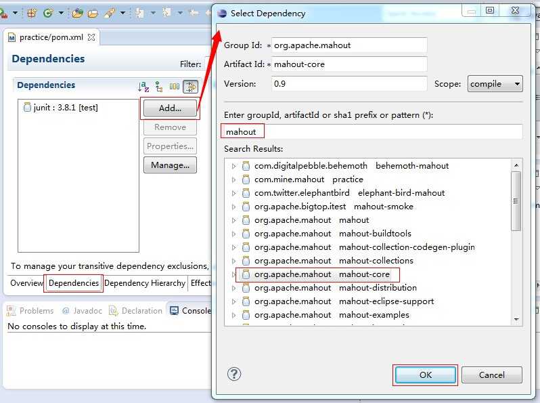The image size is (540, 403).
Task: Expand org.apache.bigtop.itest mahout-smoke result
Action: [x=234, y=207]
